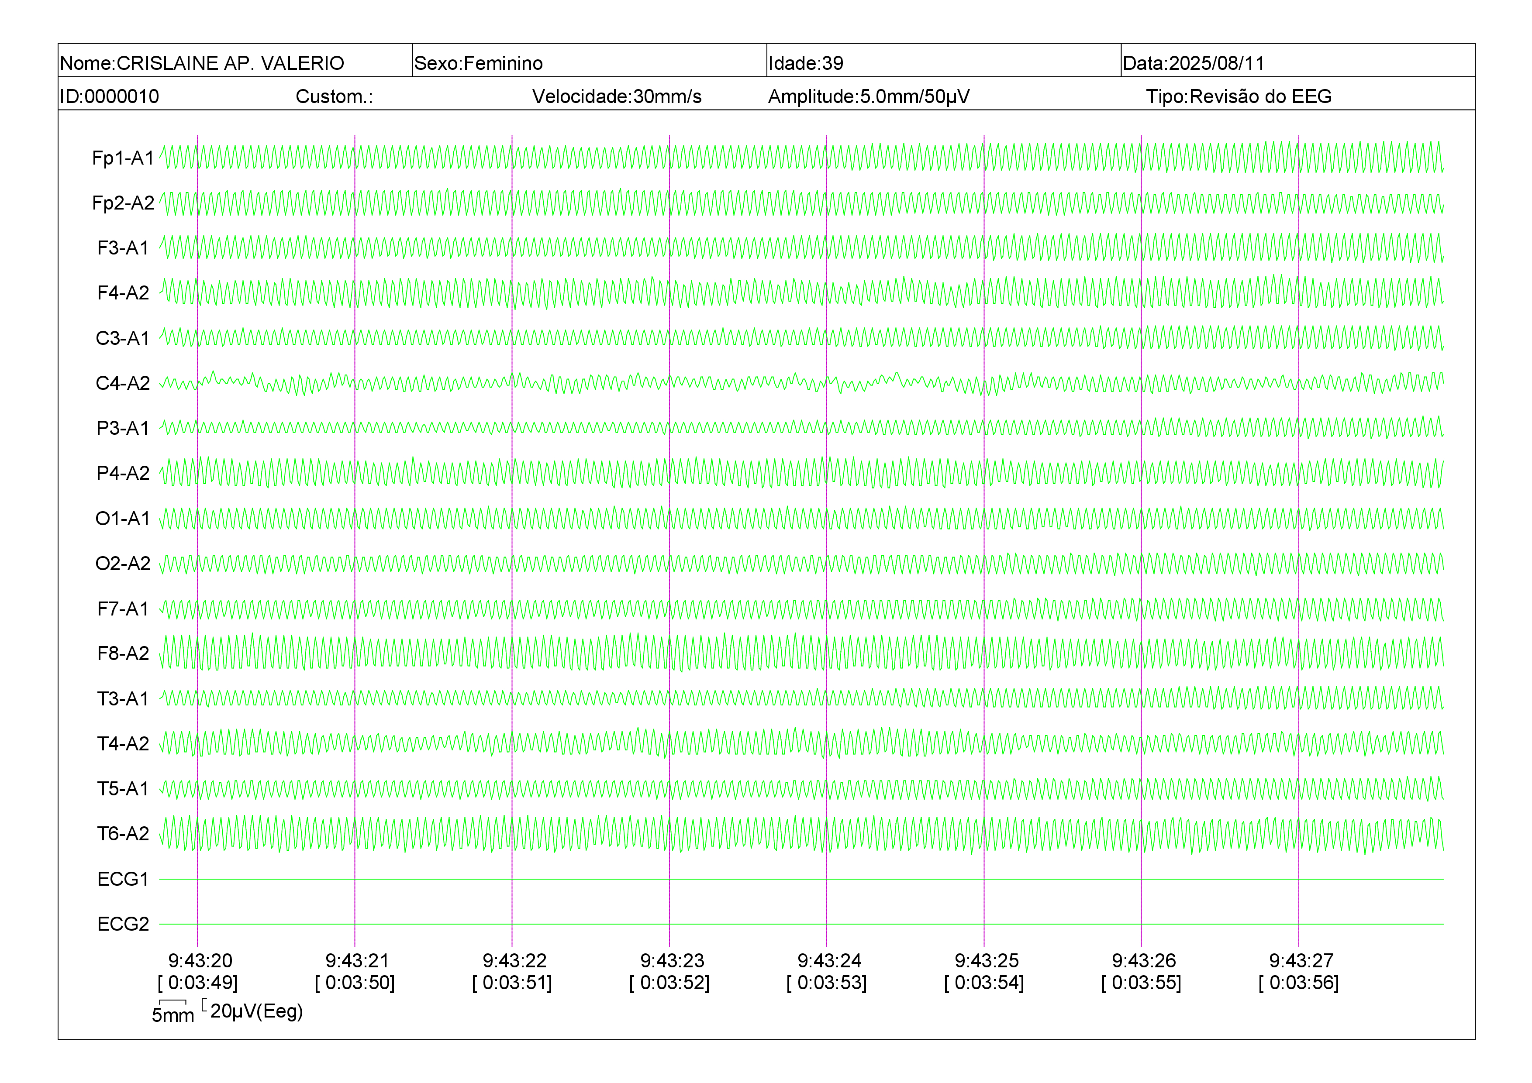Image resolution: width=1532 pixels, height=1083 pixels.
Task: Select the F4-A2 channel label
Action: (123, 293)
